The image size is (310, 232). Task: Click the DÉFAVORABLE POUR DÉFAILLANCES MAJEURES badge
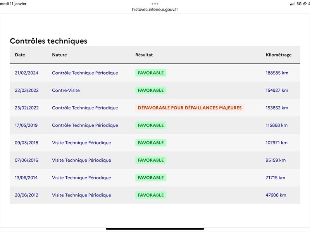(x=189, y=108)
